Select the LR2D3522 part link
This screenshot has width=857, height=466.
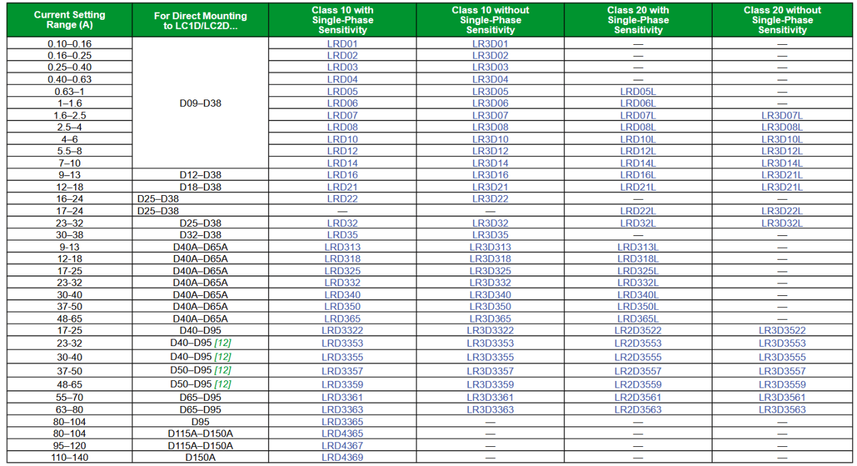tap(637, 330)
